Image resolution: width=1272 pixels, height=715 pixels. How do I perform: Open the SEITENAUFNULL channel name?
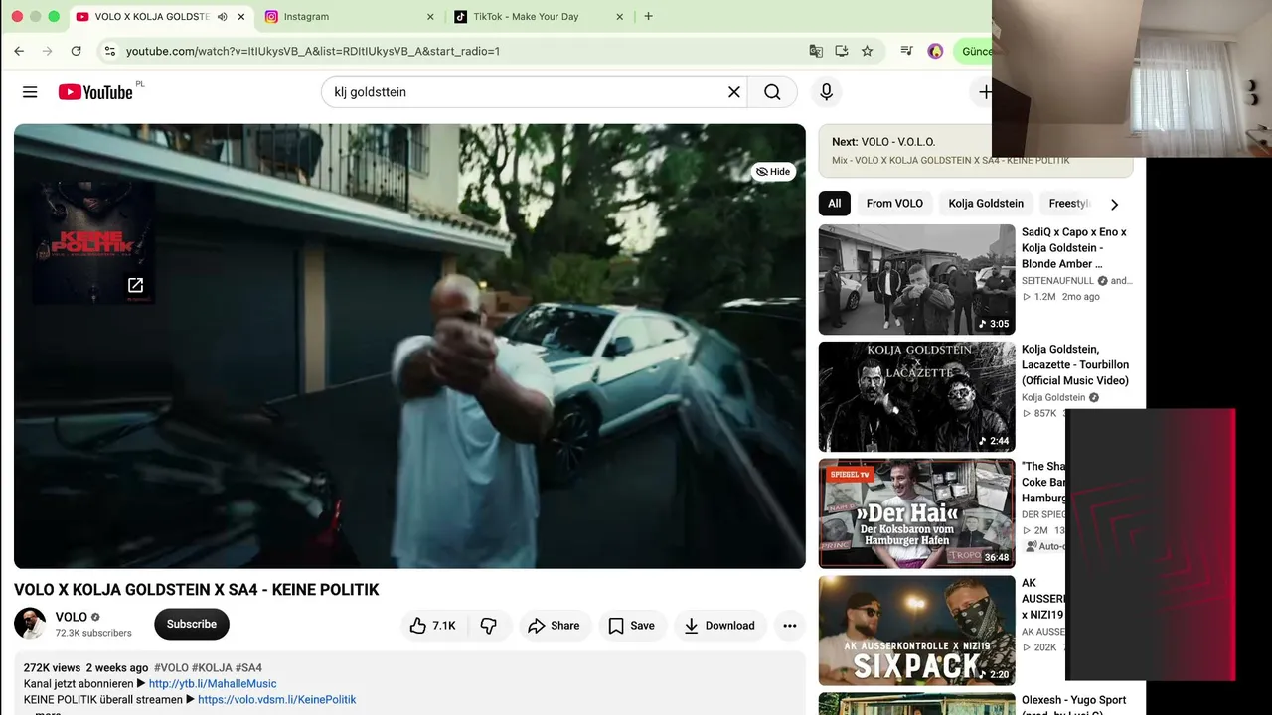(x=1058, y=281)
